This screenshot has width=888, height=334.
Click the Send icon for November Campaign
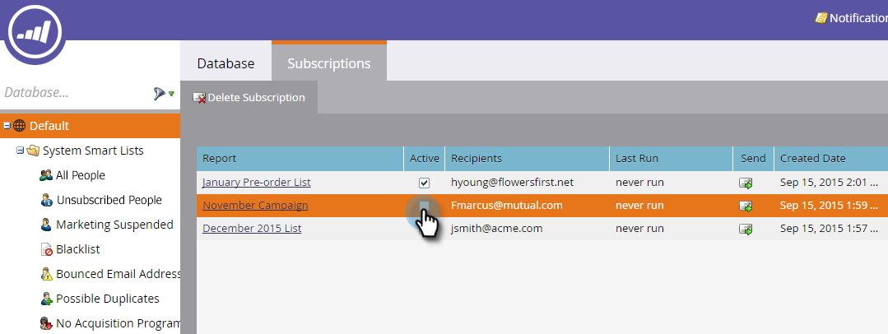pyautogui.click(x=746, y=206)
